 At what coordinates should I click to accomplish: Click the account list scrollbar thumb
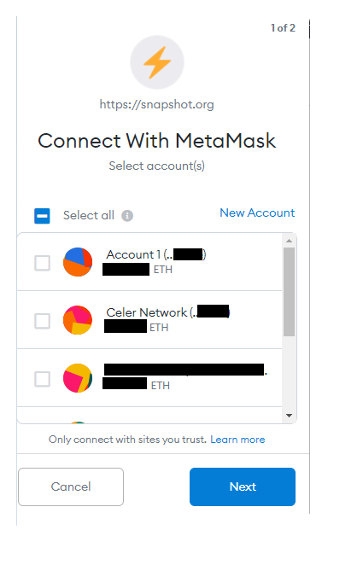289,292
